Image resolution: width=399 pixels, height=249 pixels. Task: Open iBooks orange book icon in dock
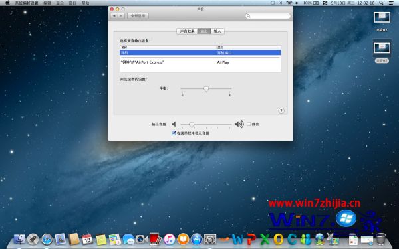(x=183, y=239)
